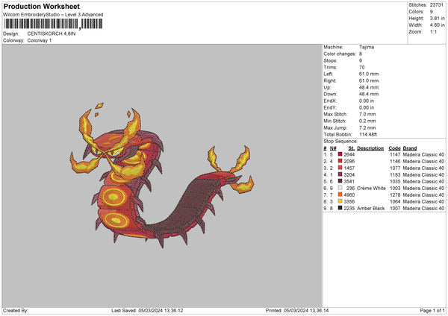
Task: Click the Page 1 of 1 indicator
Action: [x=432, y=310]
